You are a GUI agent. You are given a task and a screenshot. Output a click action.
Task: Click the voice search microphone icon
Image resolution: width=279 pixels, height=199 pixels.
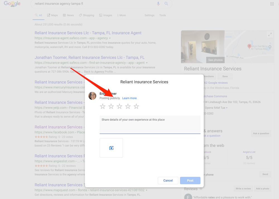click(158, 4)
